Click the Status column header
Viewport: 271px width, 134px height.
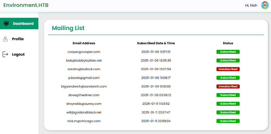[228, 43]
